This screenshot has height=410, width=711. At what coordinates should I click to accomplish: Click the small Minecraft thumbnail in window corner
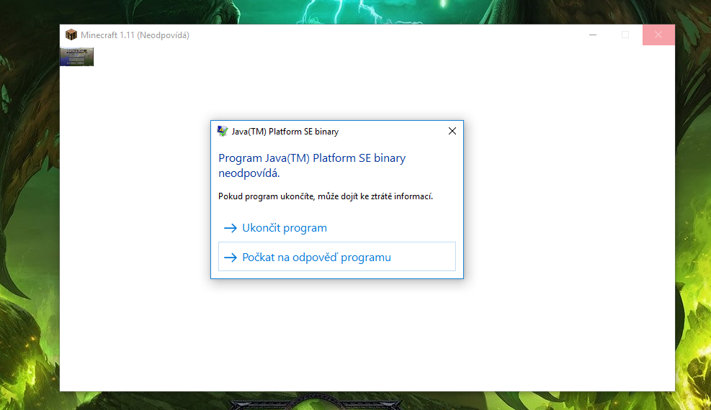click(x=76, y=57)
